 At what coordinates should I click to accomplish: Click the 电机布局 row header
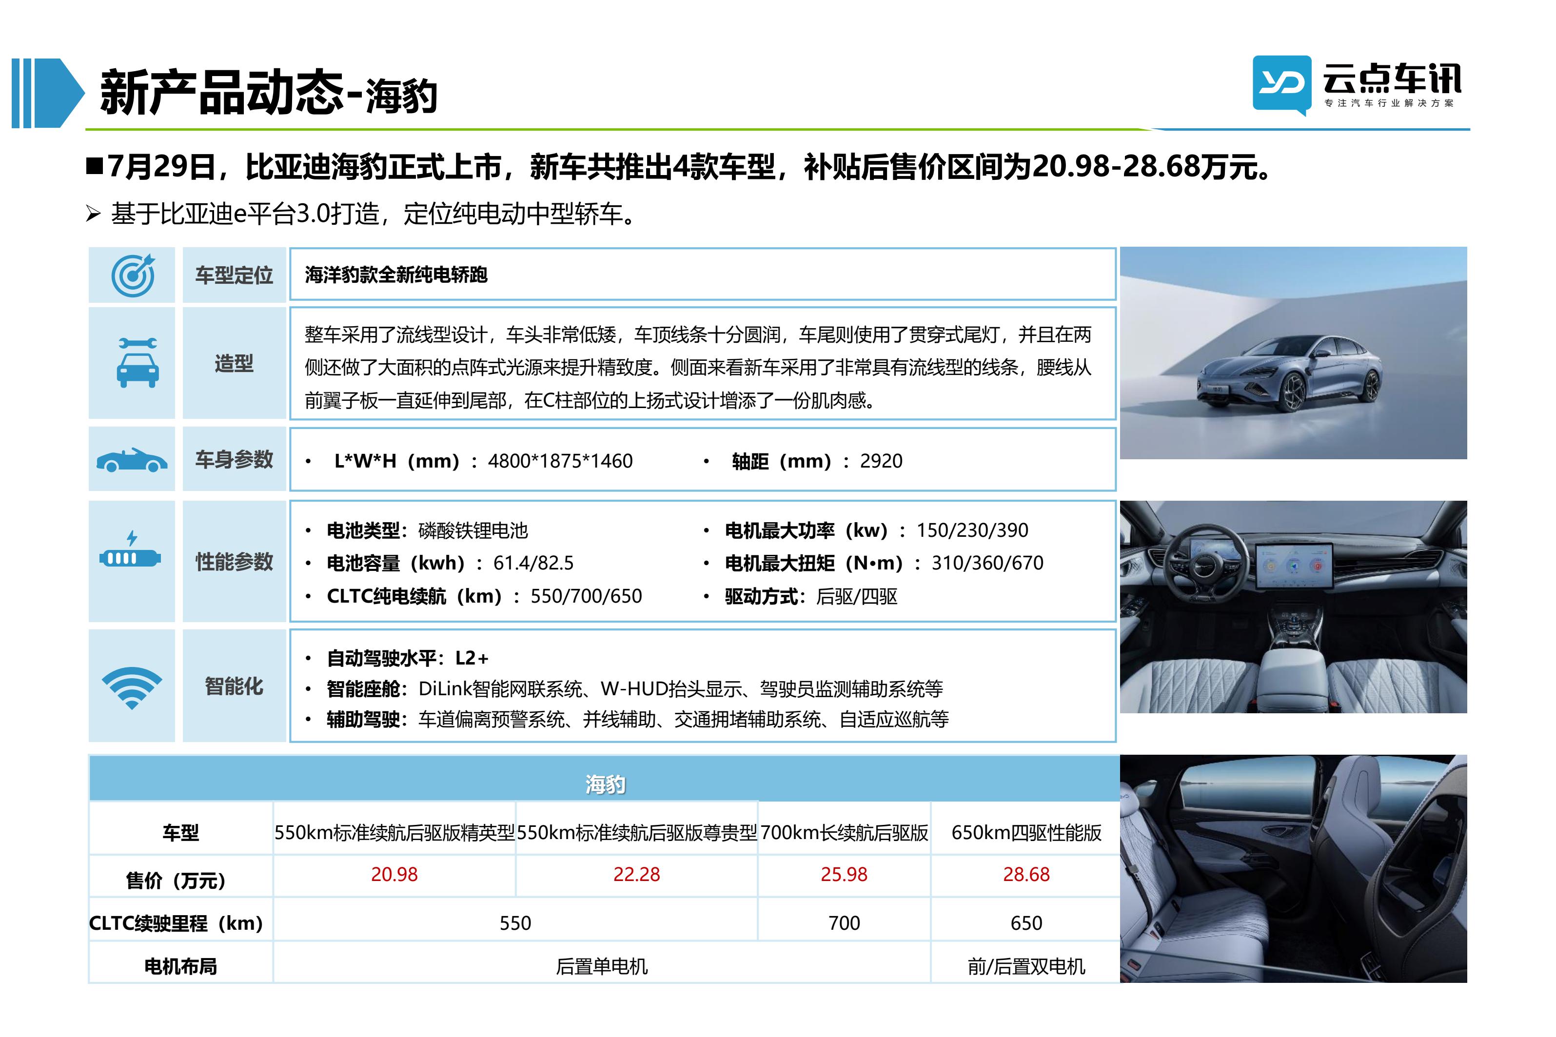[180, 962]
